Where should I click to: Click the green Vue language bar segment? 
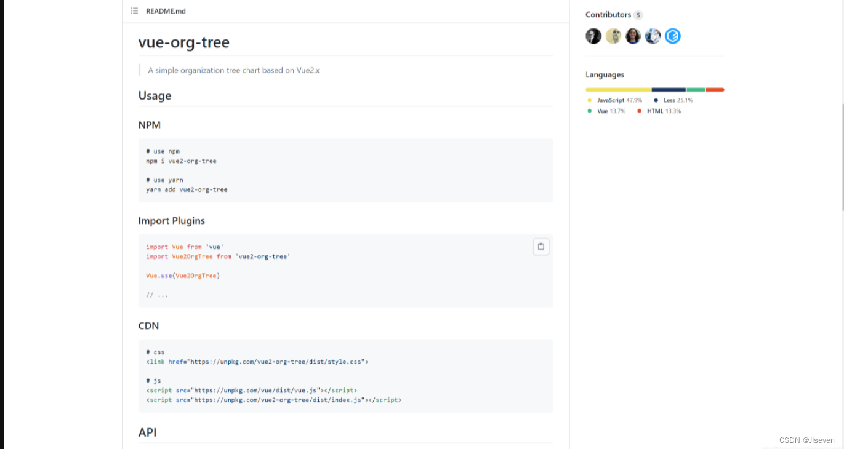point(696,90)
